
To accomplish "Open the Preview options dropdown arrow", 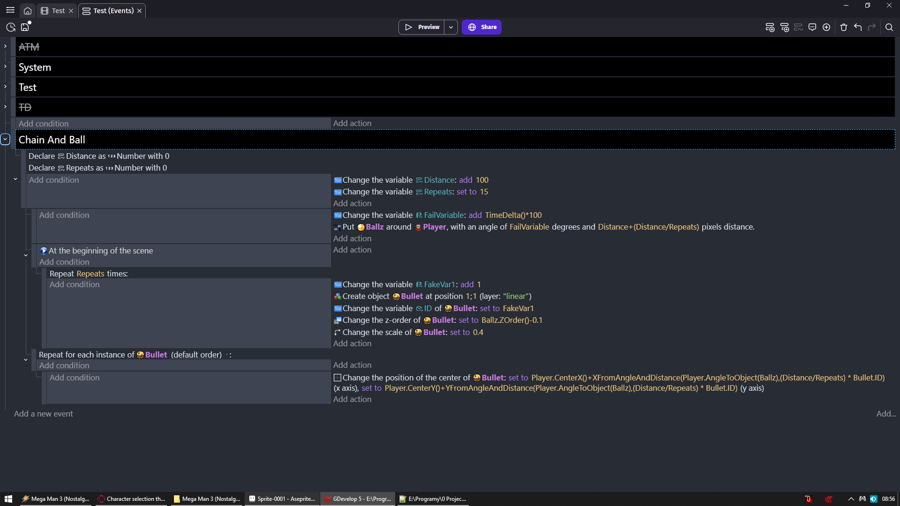I will 451,27.
